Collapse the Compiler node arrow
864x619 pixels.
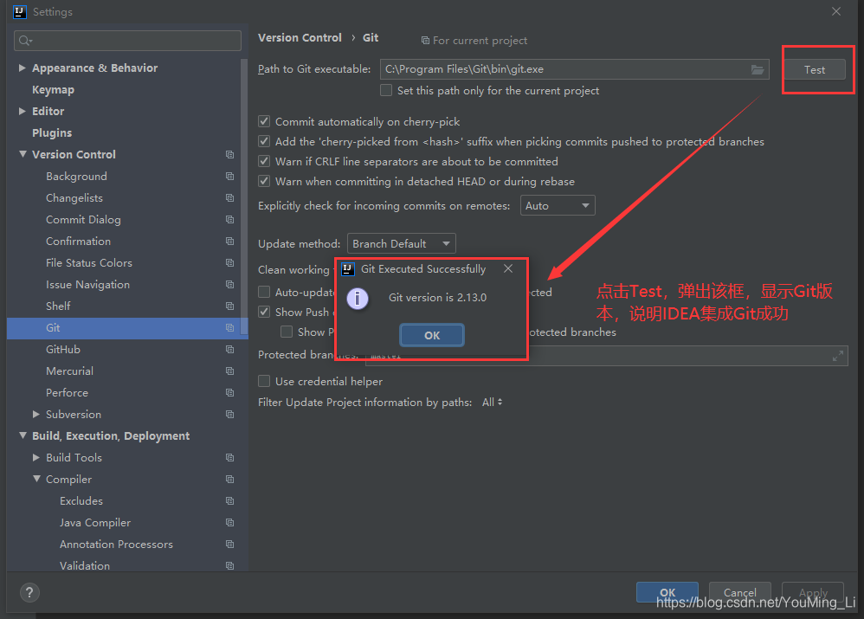pos(36,479)
